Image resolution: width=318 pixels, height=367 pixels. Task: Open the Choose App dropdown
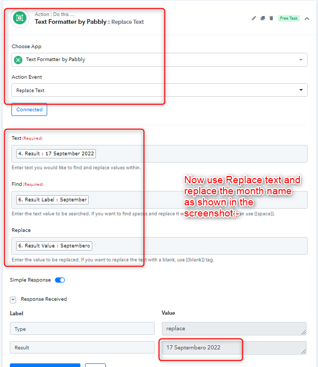[159, 60]
